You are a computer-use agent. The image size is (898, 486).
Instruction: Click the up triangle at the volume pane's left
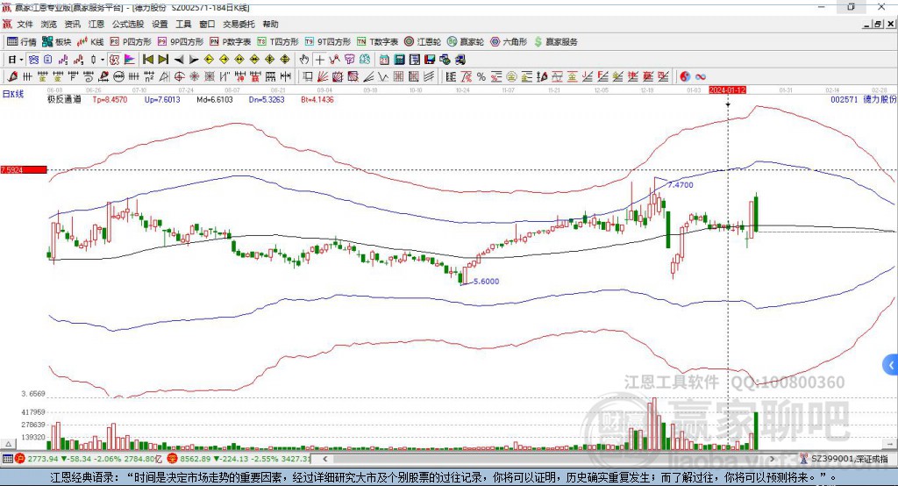pyautogui.click(x=8, y=444)
